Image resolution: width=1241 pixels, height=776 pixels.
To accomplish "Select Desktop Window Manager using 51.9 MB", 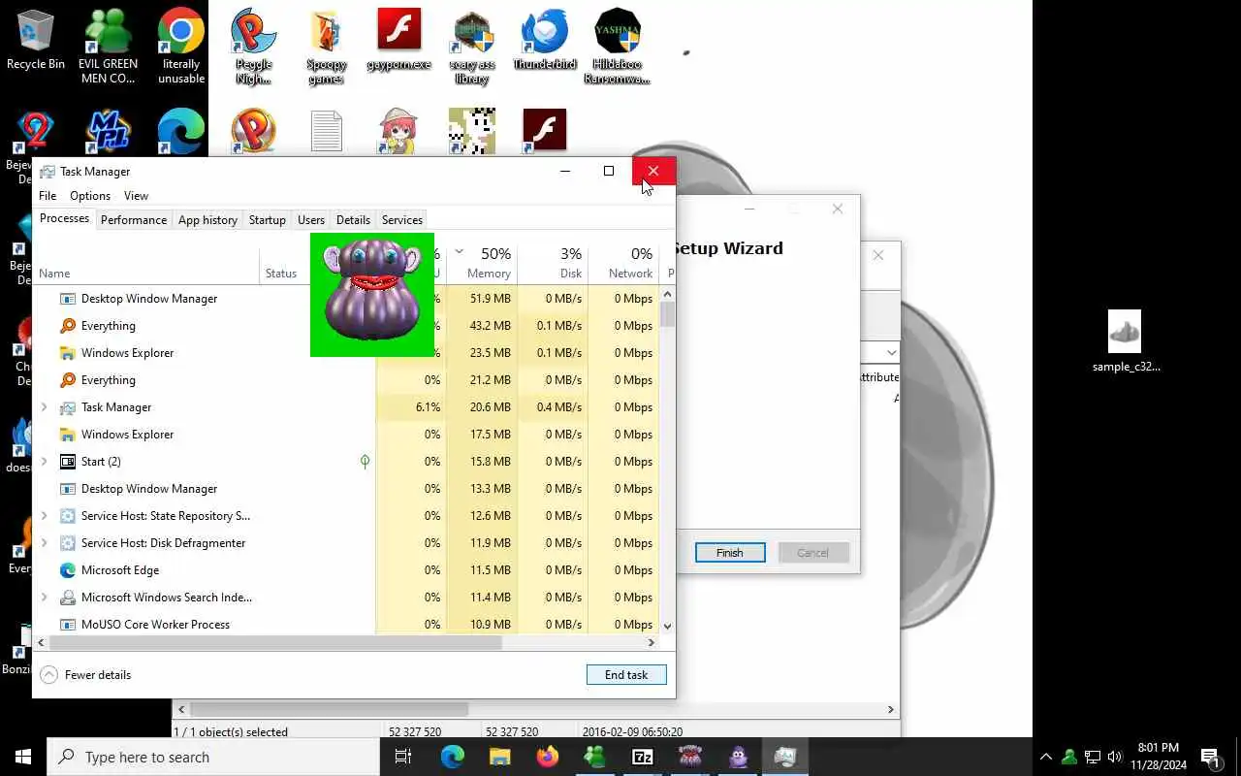I will coord(346,299).
